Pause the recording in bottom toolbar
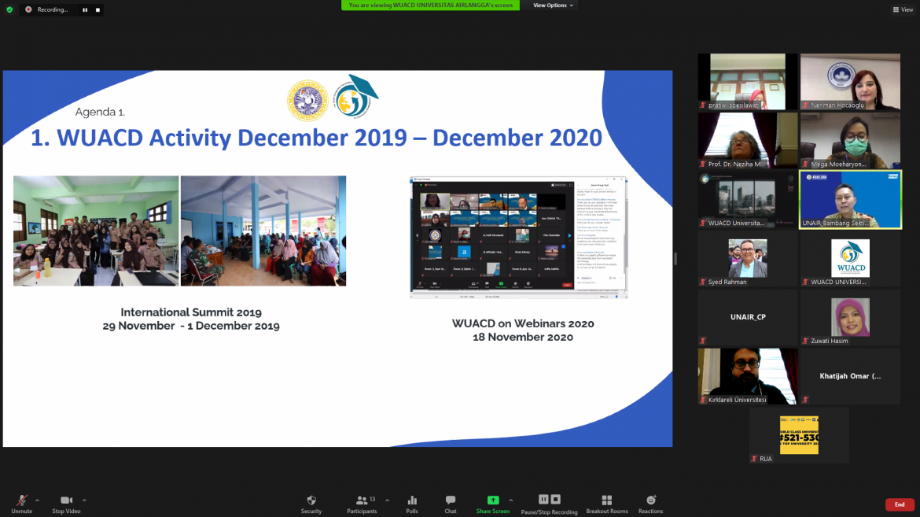 coord(543,500)
